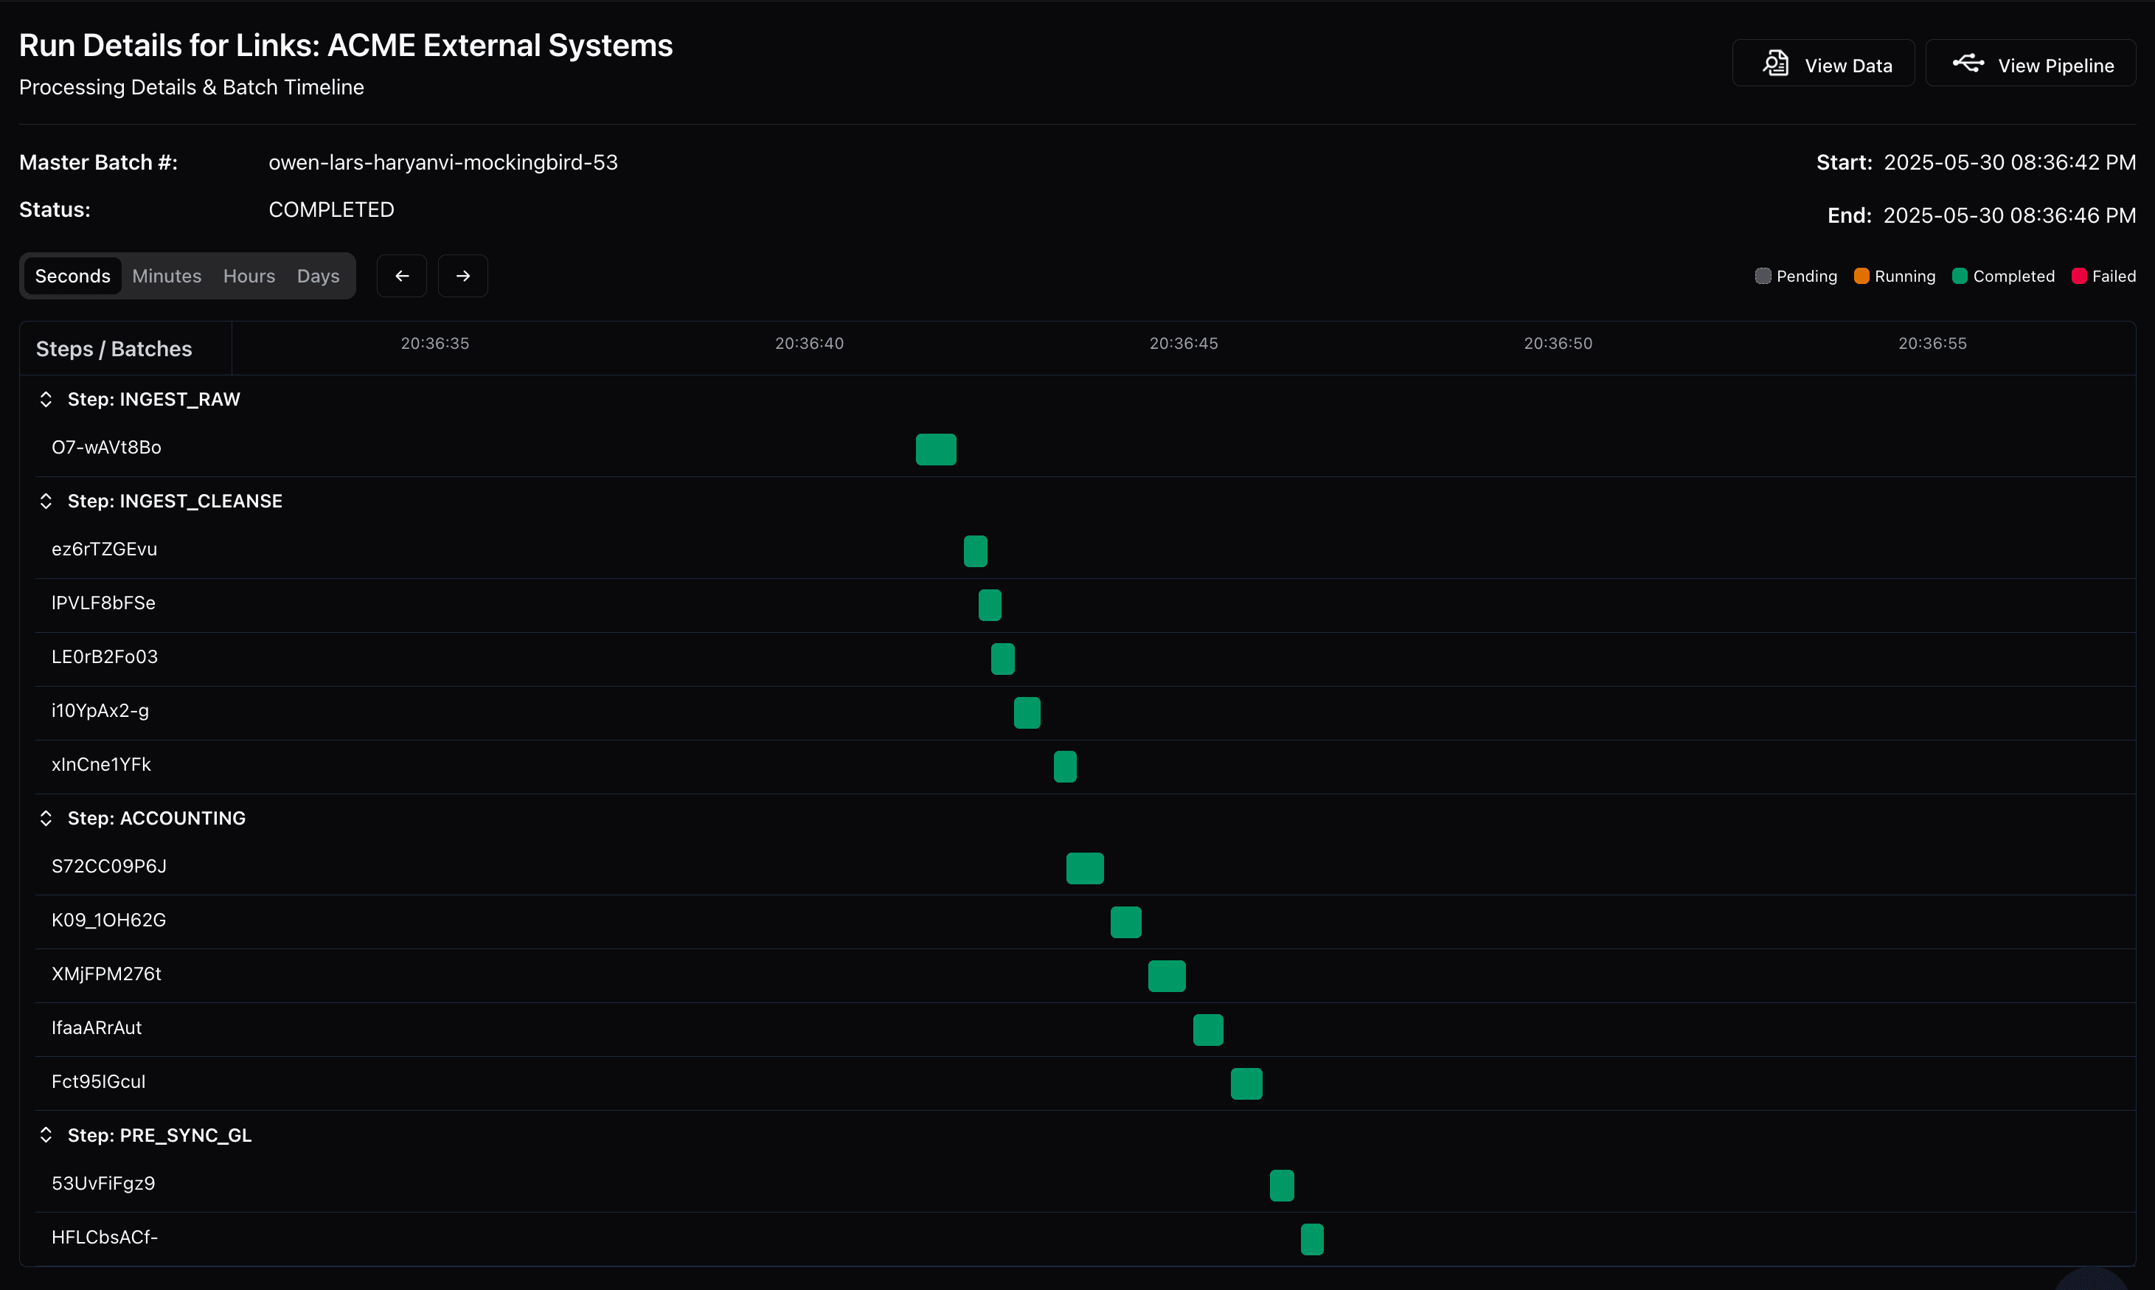Click the Run Details page title
This screenshot has width=2155, height=1290.
point(346,45)
